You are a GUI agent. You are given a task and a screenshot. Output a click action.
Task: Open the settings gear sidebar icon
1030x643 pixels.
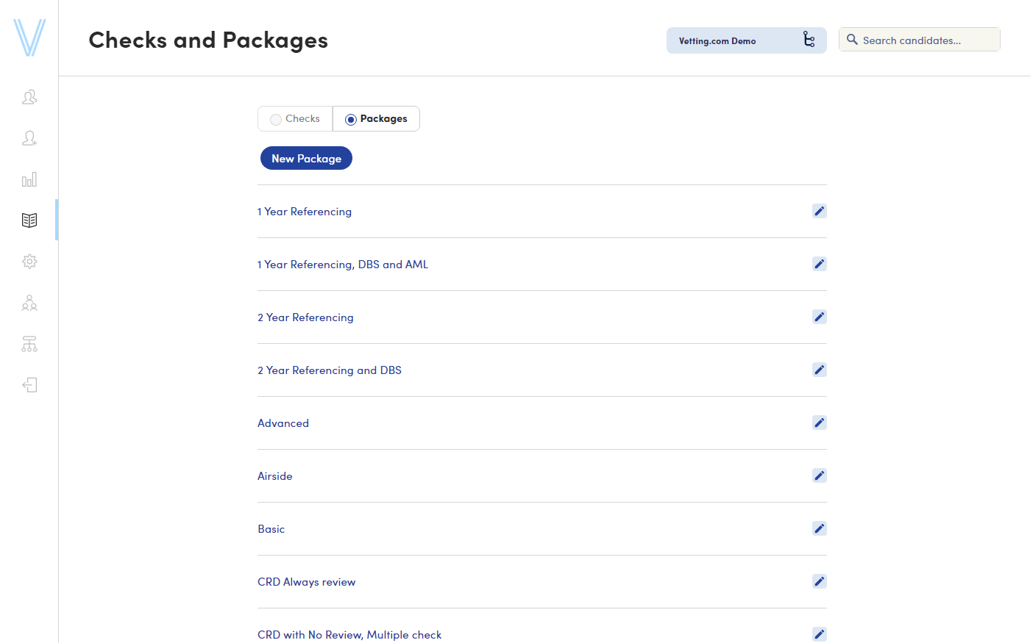pyautogui.click(x=29, y=262)
